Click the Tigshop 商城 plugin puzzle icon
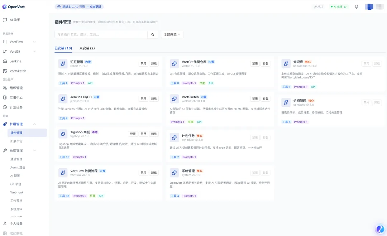Screen dimensions: 387x236 click(63, 134)
